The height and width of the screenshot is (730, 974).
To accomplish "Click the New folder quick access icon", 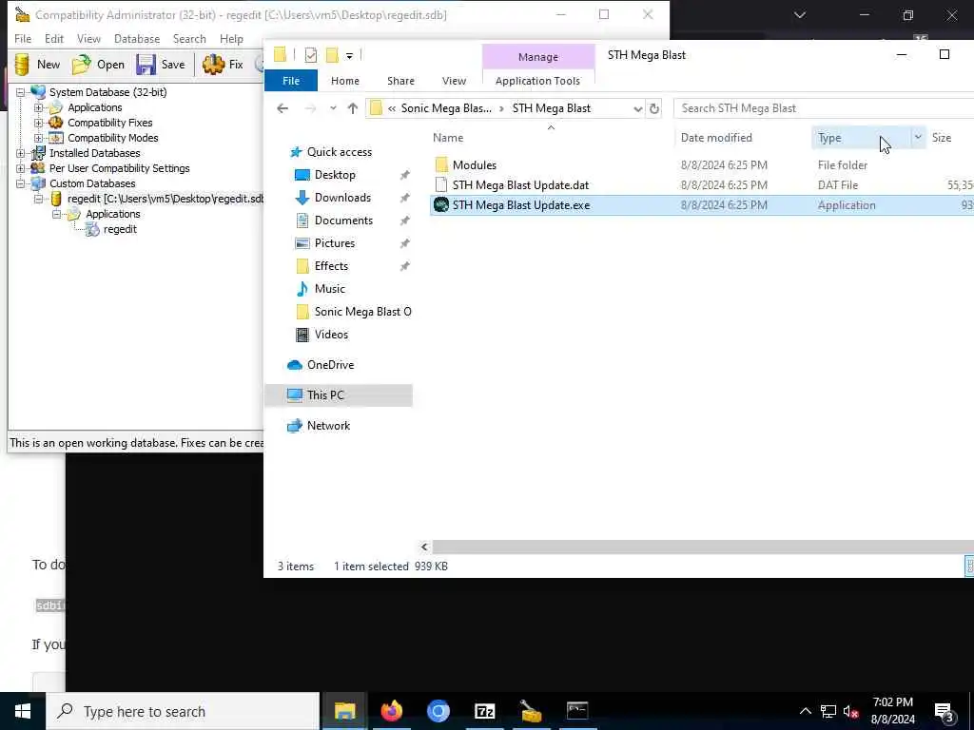I will (x=332, y=55).
